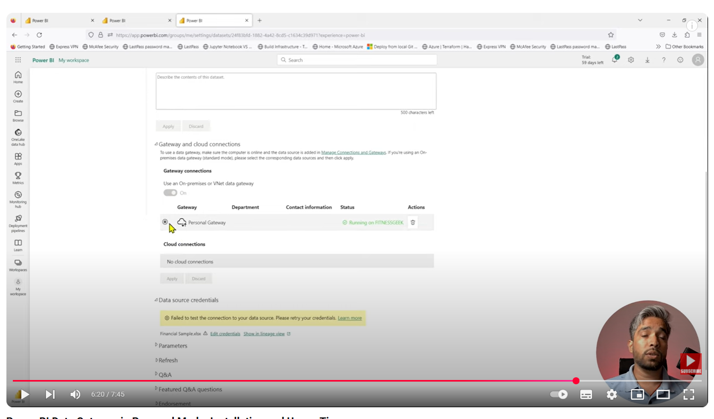Collapse Gateway and cloud connections section

click(x=197, y=144)
